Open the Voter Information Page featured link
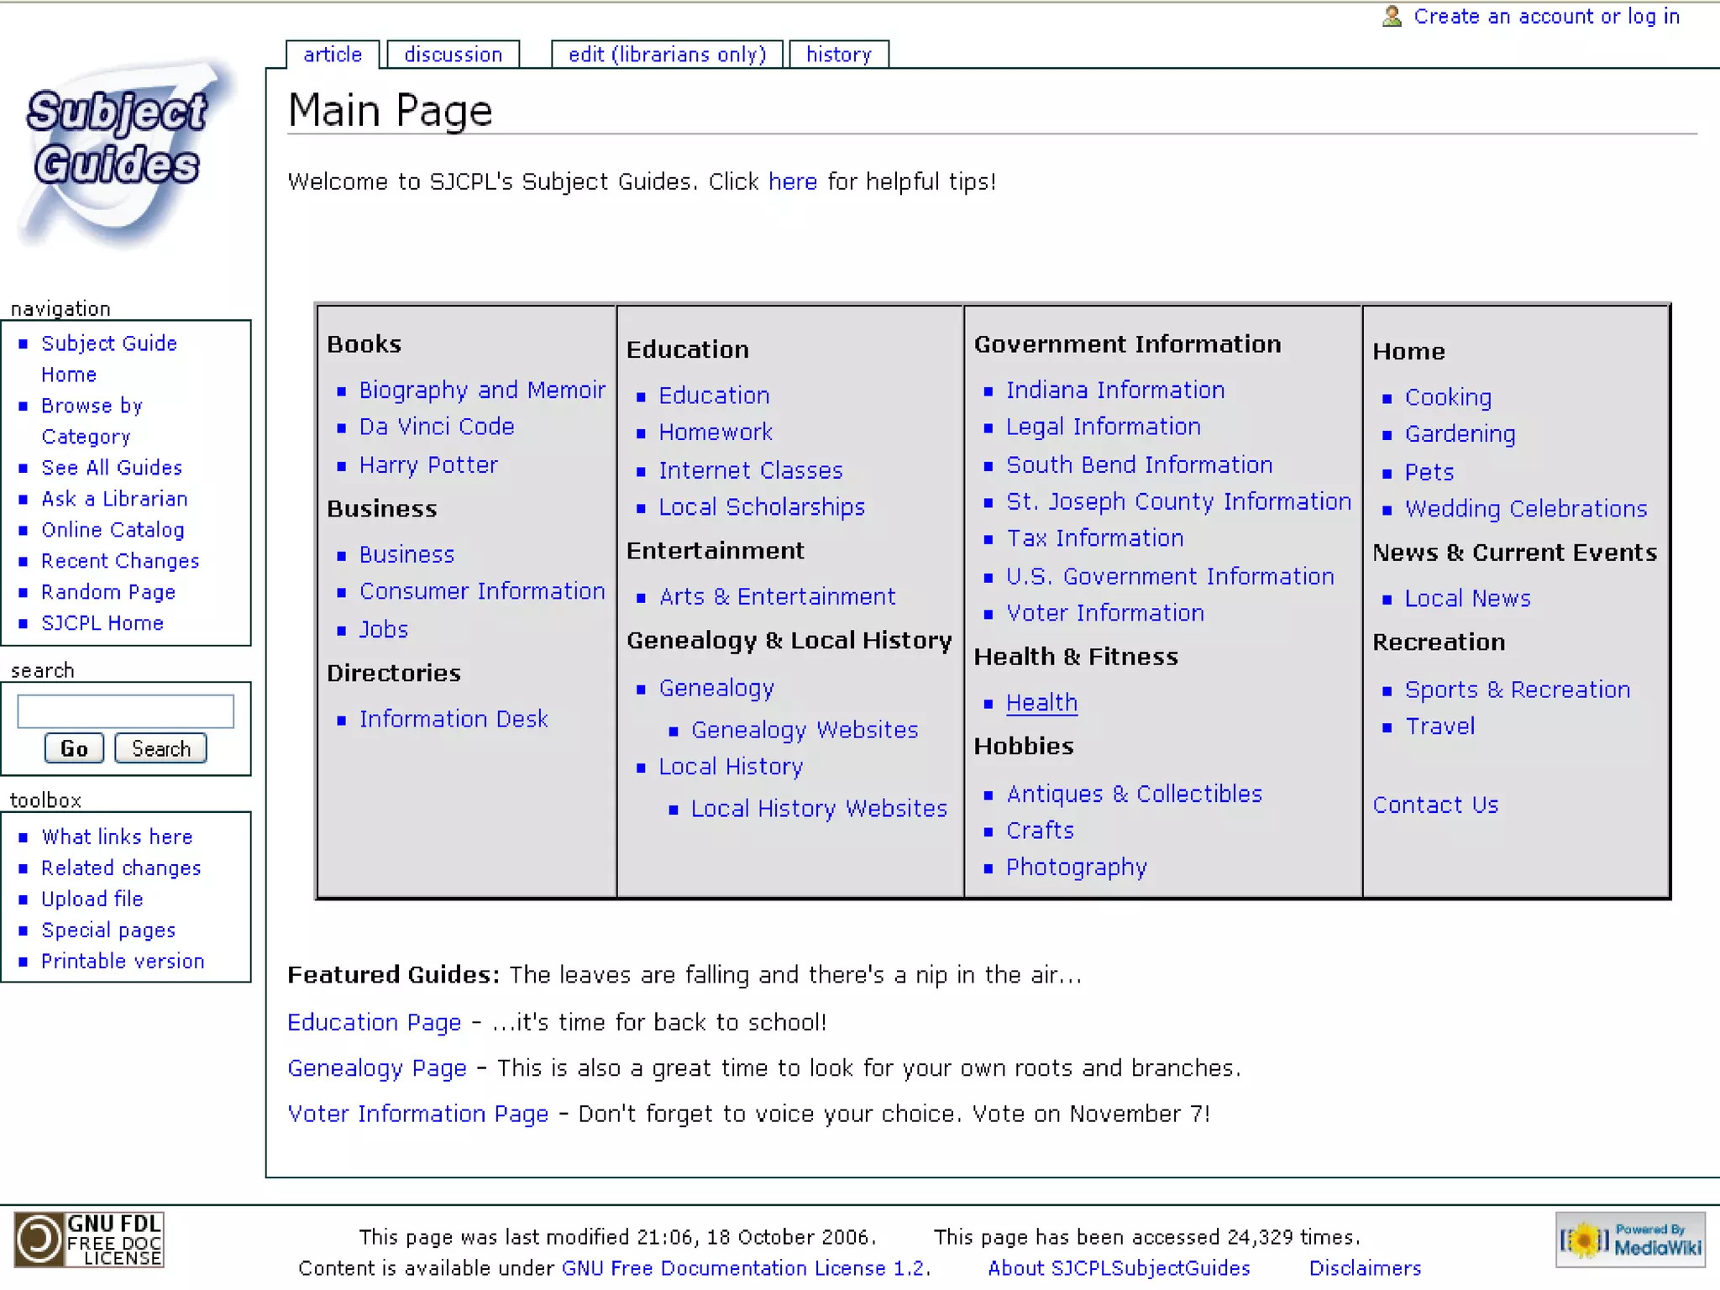 click(417, 1114)
